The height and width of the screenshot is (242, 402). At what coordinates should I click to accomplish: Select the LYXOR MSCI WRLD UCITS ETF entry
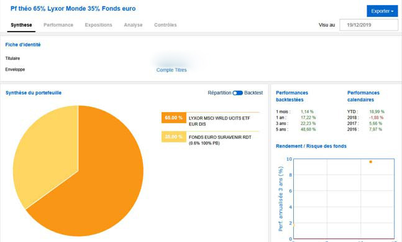[219, 121]
